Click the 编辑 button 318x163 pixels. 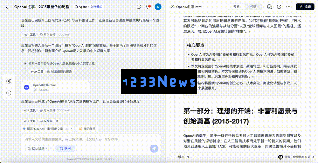click(x=305, y=7)
